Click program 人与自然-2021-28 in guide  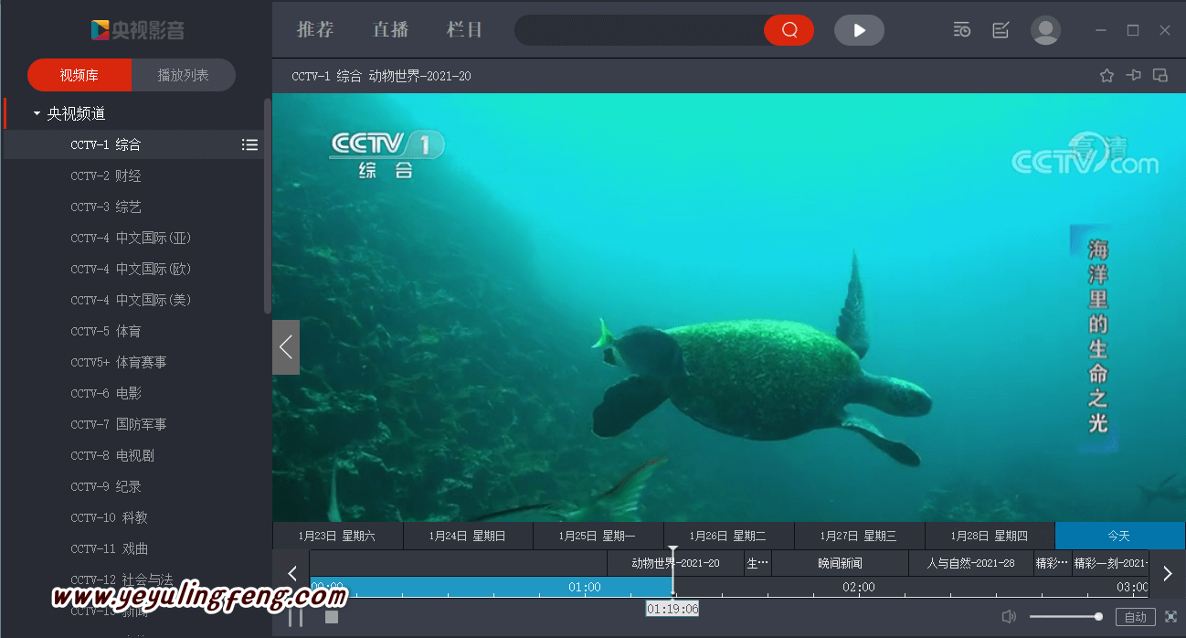coord(971,563)
